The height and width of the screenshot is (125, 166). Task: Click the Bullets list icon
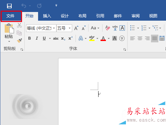pos(133,28)
